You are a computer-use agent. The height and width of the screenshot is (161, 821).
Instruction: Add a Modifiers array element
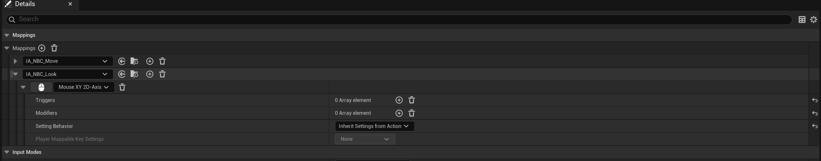click(399, 113)
